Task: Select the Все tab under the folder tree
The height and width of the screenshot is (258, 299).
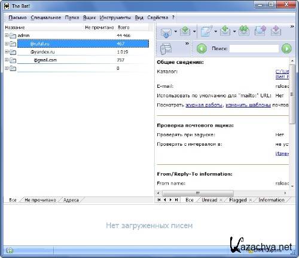Action: (13, 200)
